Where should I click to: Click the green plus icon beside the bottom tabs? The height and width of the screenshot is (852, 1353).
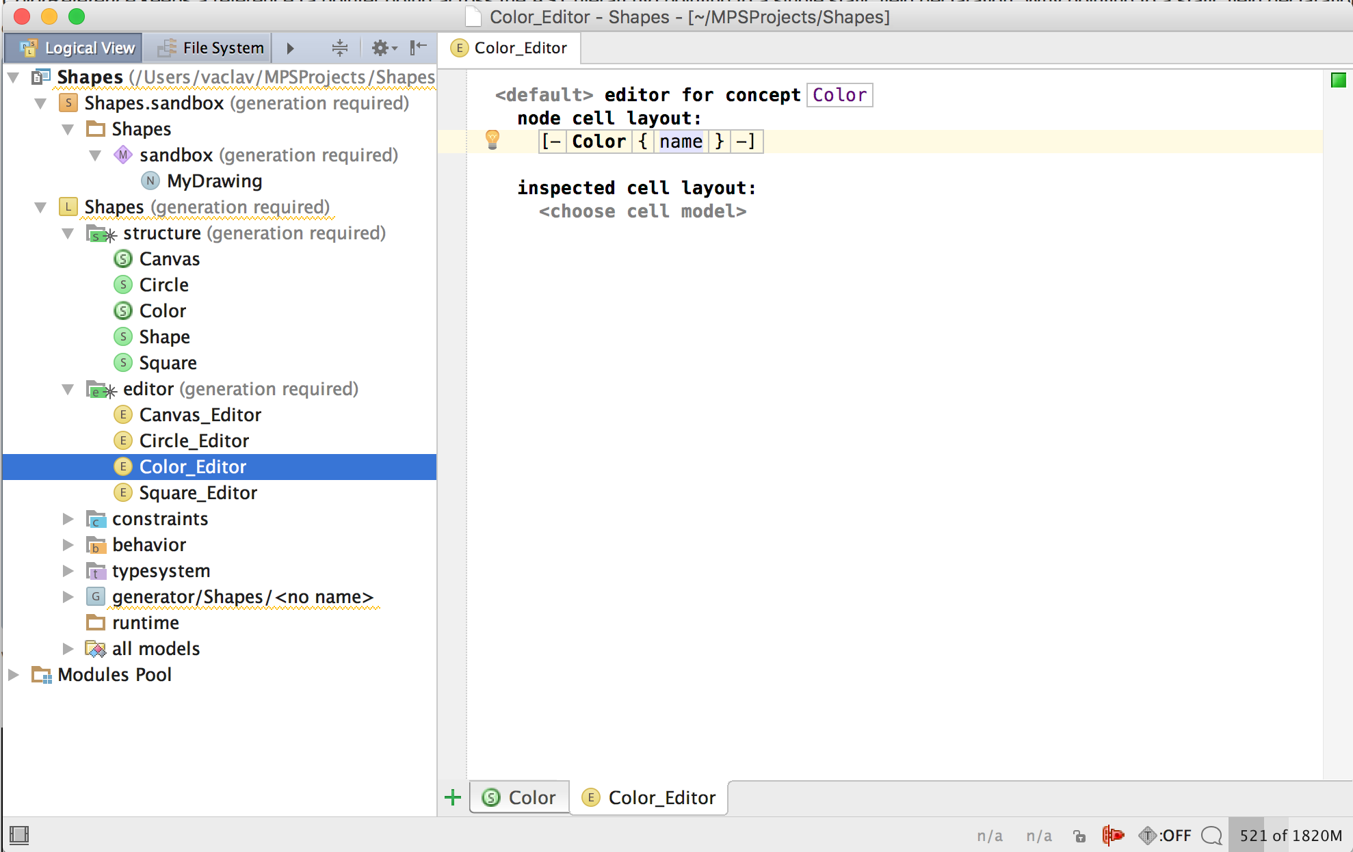click(453, 797)
